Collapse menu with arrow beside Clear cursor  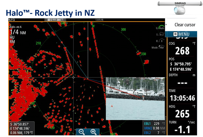click(x=167, y=25)
